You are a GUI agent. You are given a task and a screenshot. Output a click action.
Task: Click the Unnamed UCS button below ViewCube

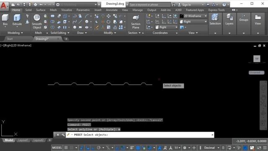256,73
